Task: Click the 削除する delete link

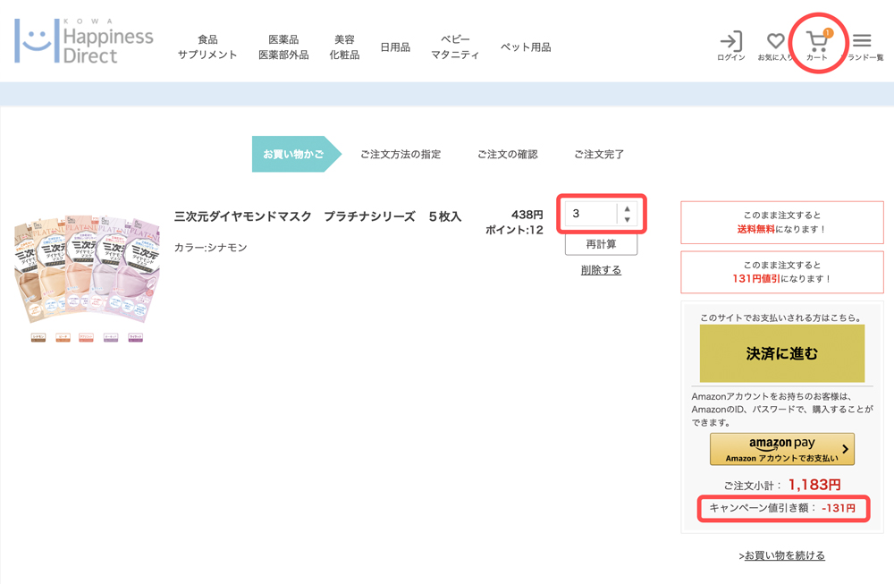Action: (601, 270)
